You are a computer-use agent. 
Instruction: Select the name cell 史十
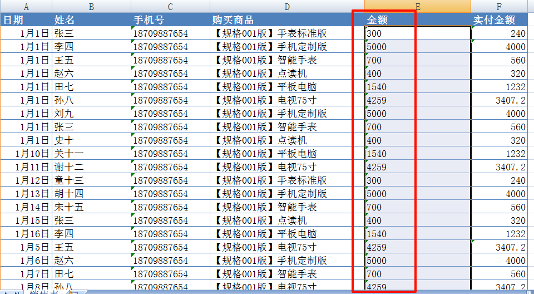(92, 140)
